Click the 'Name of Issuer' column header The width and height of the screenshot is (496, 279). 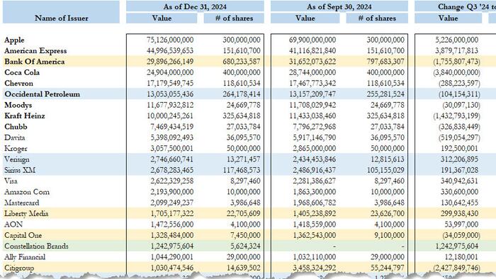[62, 18]
